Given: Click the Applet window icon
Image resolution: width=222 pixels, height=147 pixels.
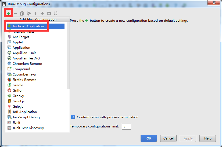Looking at the screenshot, I should pos(9,42).
